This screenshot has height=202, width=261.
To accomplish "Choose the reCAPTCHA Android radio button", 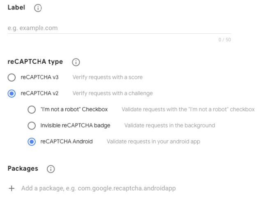I will tap(31, 142).
